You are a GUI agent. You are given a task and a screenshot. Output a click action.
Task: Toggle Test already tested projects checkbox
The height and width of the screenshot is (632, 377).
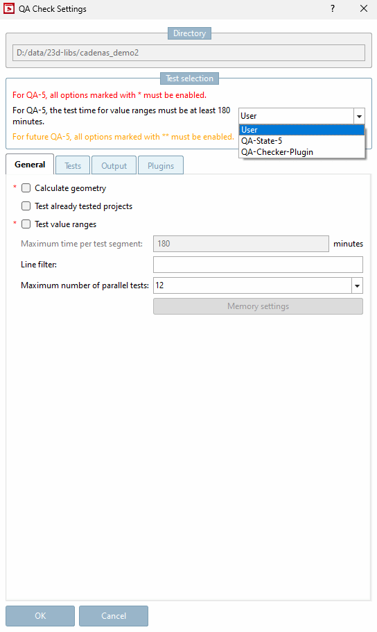[26, 206]
